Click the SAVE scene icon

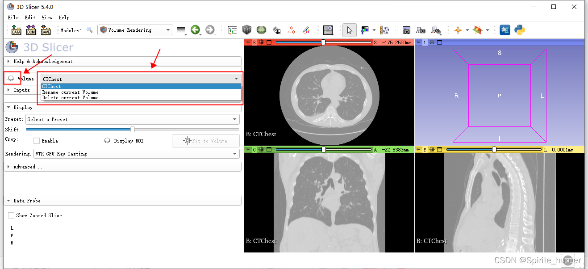pyautogui.click(x=46, y=30)
